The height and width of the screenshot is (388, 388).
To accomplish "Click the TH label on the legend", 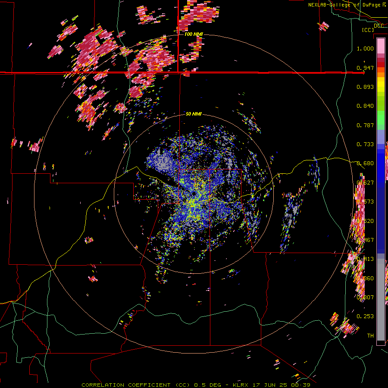I will click(x=370, y=335).
